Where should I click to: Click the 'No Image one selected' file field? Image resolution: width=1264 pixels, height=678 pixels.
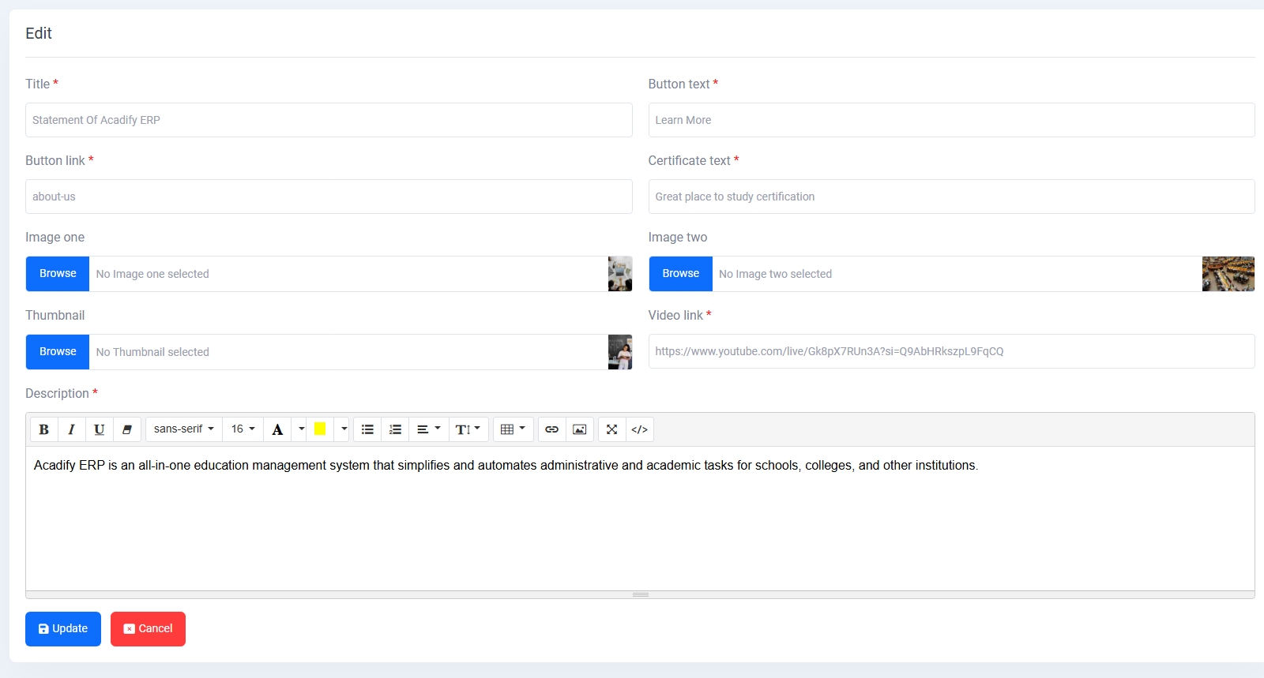[x=348, y=274]
